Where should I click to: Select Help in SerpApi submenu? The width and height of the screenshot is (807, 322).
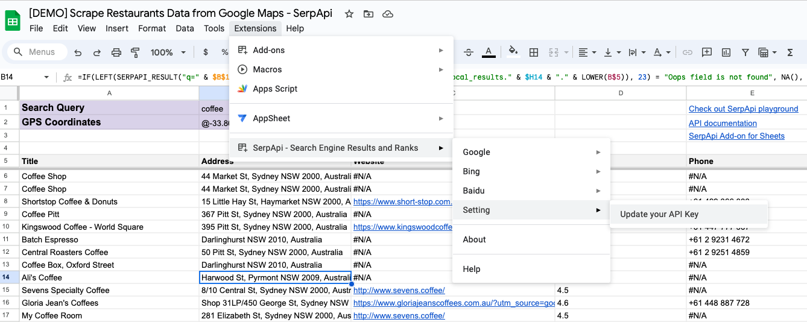pos(531,269)
